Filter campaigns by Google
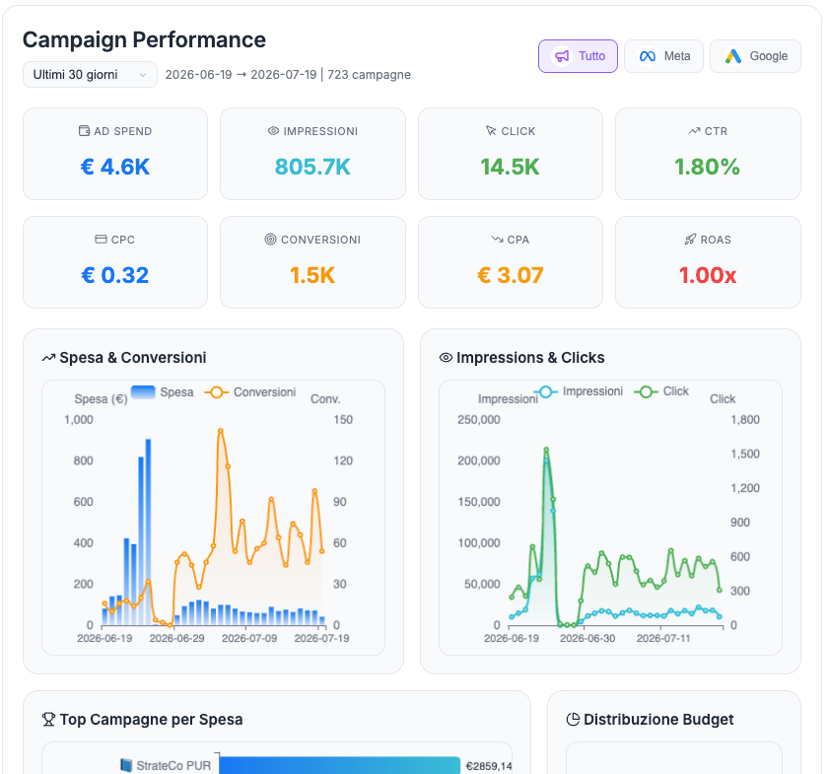 coord(755,56)
